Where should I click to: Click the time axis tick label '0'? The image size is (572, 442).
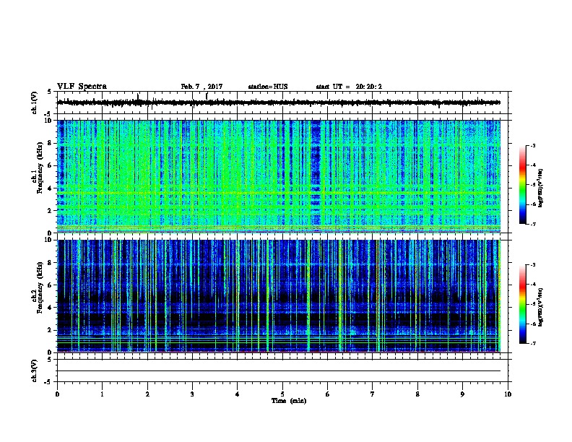[x=57, y=394]
